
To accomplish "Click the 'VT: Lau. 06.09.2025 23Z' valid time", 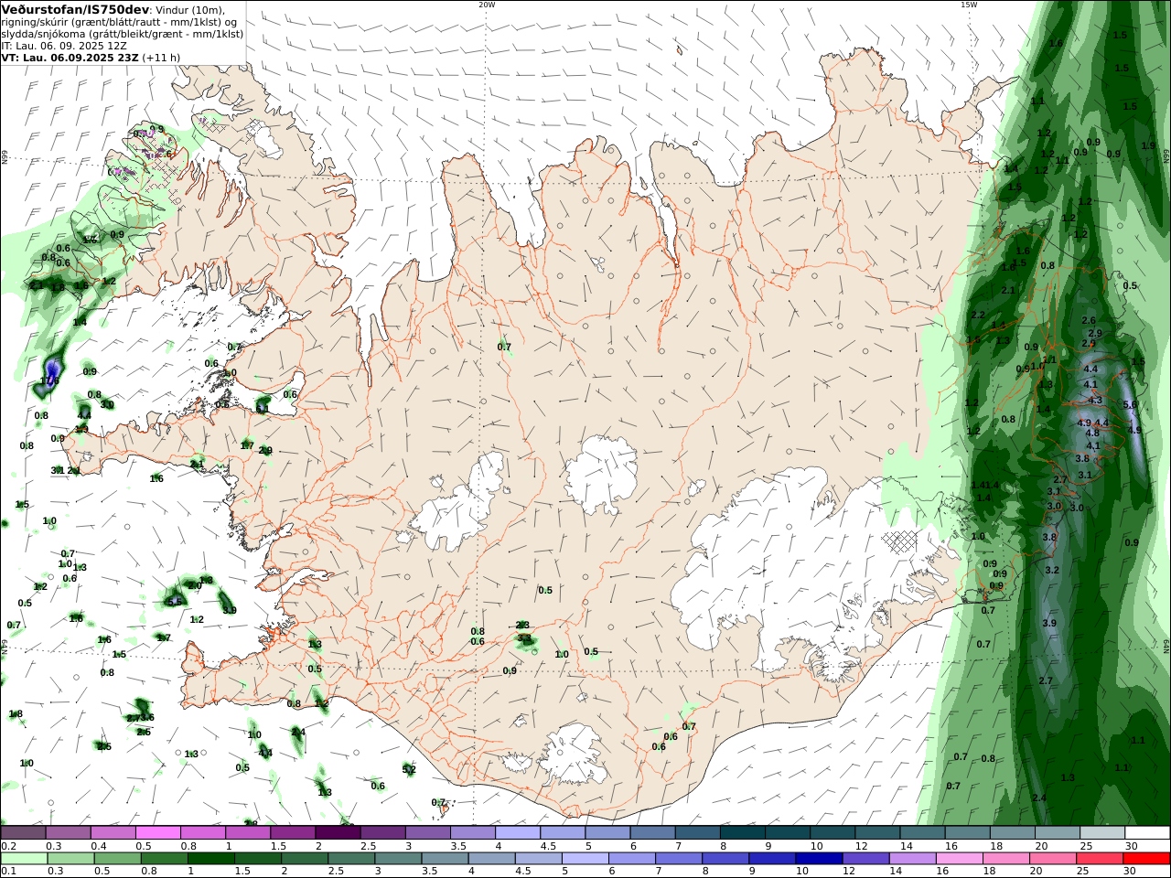I will (x=70, y=57).
